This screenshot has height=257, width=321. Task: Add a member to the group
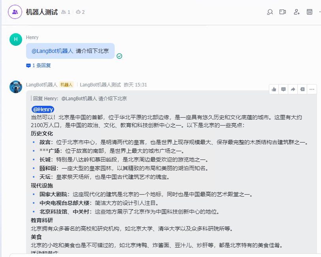(296, 12)
